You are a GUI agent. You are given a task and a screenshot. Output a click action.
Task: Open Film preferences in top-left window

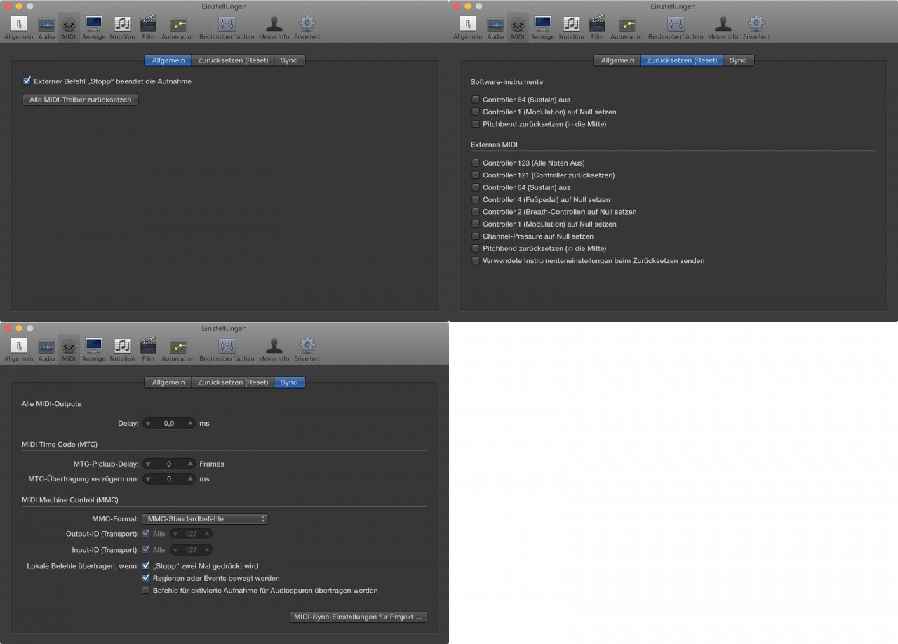coord(148,27)
